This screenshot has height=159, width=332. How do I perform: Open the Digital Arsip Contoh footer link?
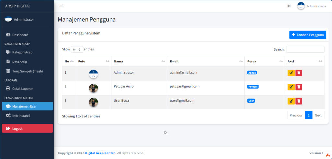[101, 153]
